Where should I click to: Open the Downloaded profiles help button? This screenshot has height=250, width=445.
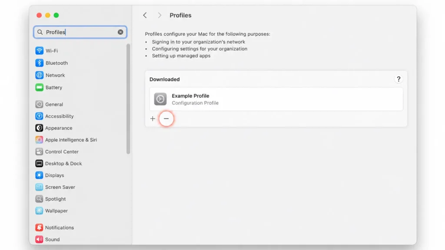399,79
